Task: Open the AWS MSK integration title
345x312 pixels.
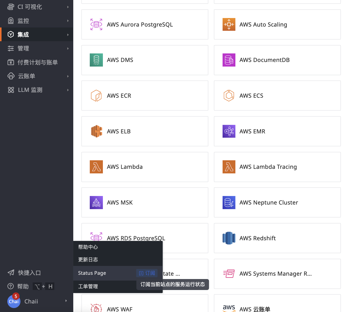Action: tap(120, 203)
